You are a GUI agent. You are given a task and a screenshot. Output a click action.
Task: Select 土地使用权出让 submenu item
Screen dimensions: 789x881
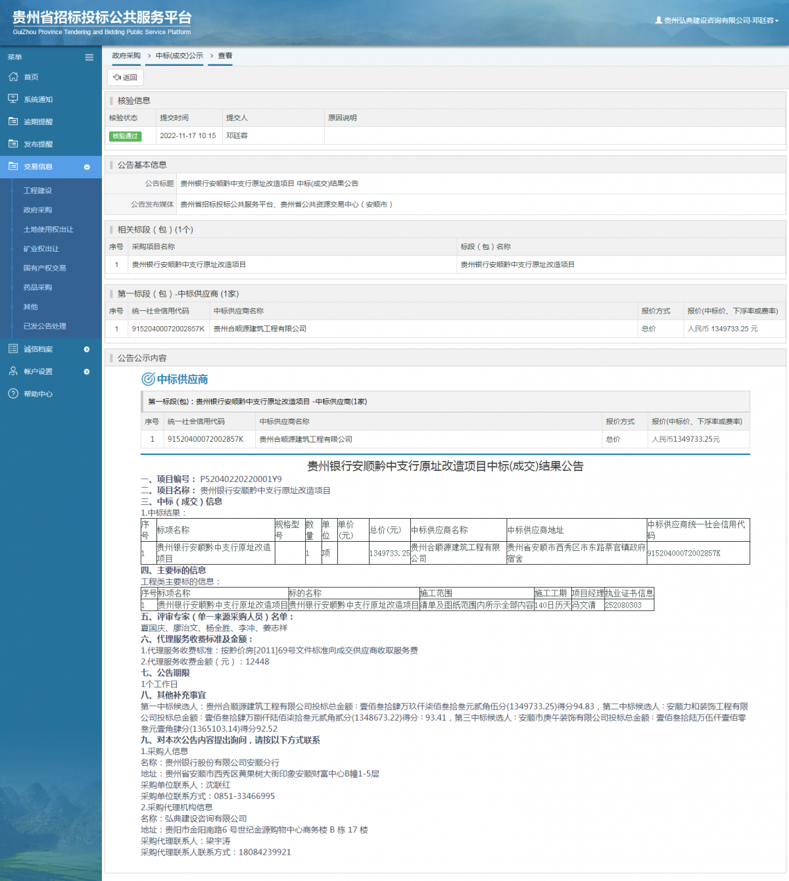click(x=49, y=229)
